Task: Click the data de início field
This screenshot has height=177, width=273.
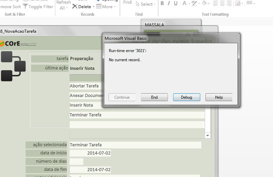Action: (90, 153)
